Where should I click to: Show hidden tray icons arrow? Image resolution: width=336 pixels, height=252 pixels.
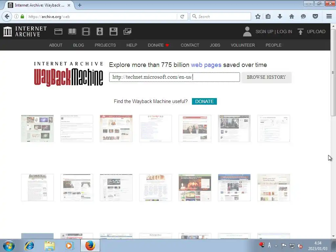(276, 245)
